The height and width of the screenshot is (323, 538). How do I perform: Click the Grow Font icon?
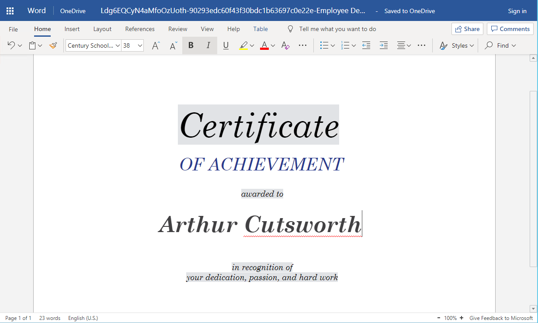coord(156,45)
